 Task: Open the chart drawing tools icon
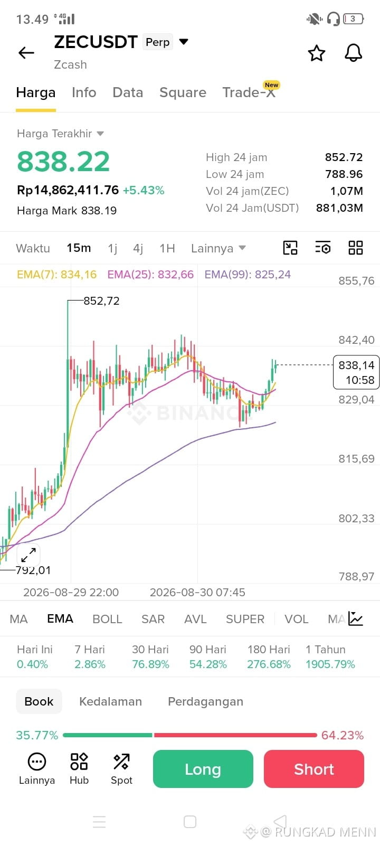pos(290,248)
